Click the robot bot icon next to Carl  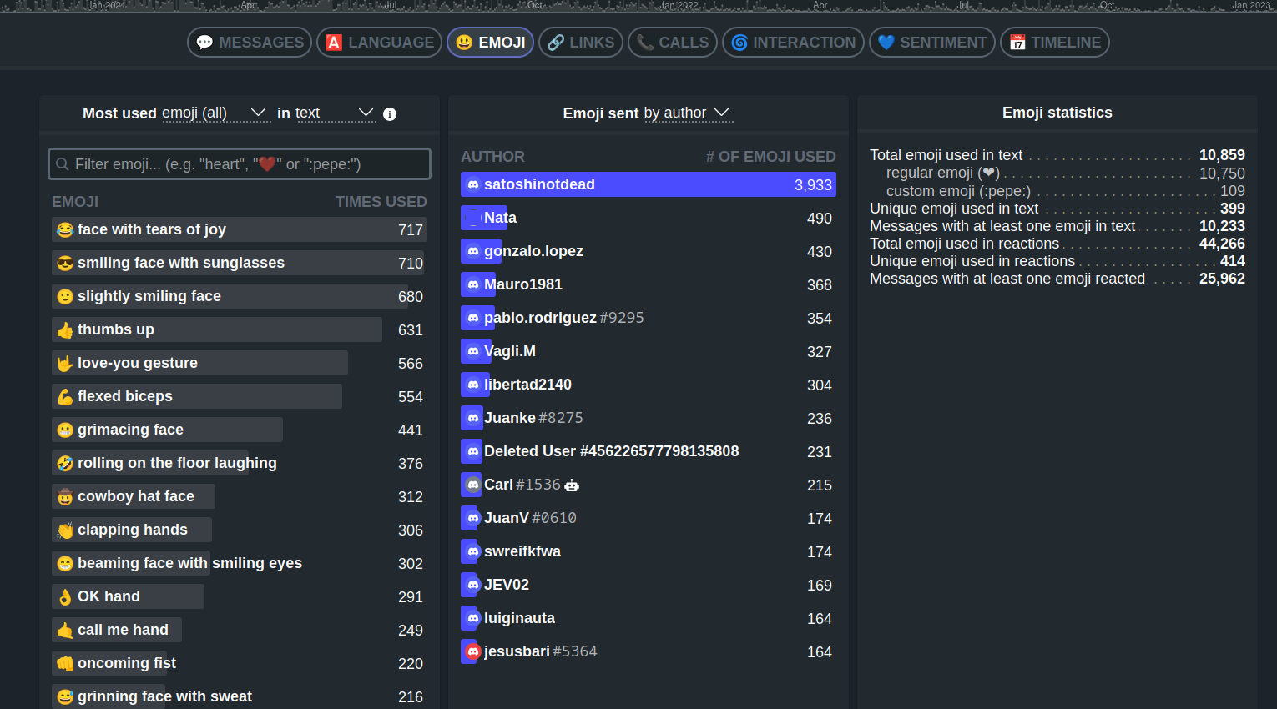tap(572, 485)
